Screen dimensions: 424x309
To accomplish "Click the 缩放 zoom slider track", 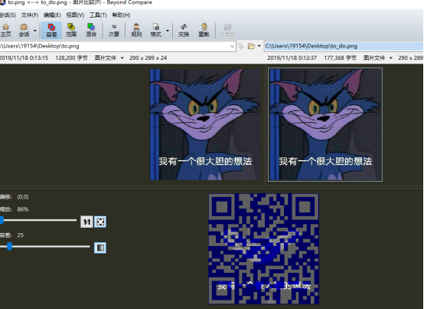I will [38, 220].
